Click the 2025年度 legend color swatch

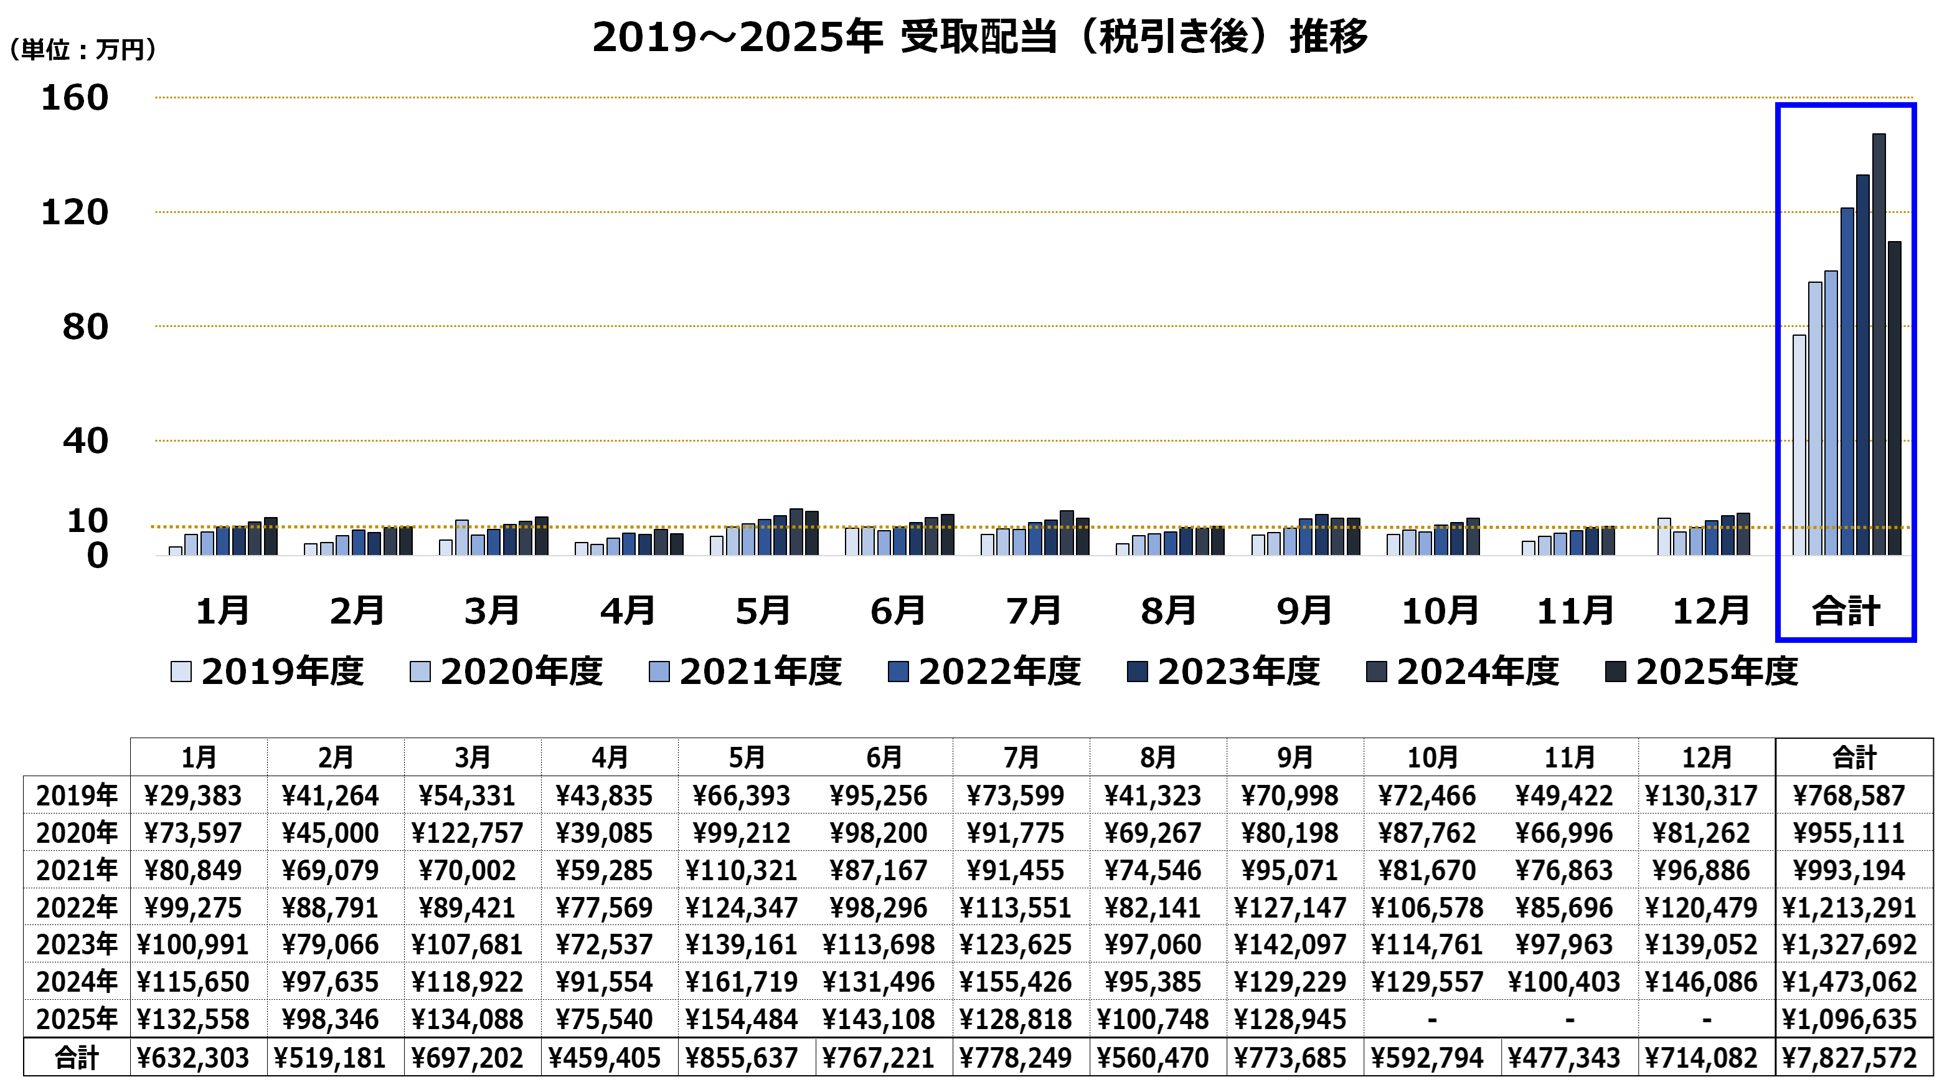(x=1616, y=672)
